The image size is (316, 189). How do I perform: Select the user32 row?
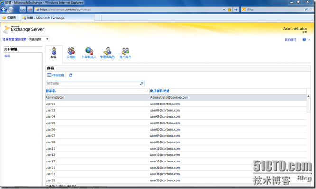pyautogui.click(x=176, y=180)
